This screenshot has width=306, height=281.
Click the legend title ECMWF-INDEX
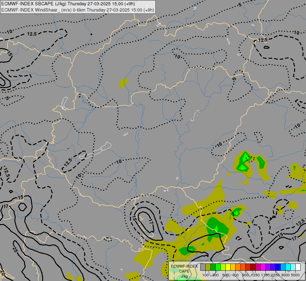pyautogui.click(x=184, y=266)
